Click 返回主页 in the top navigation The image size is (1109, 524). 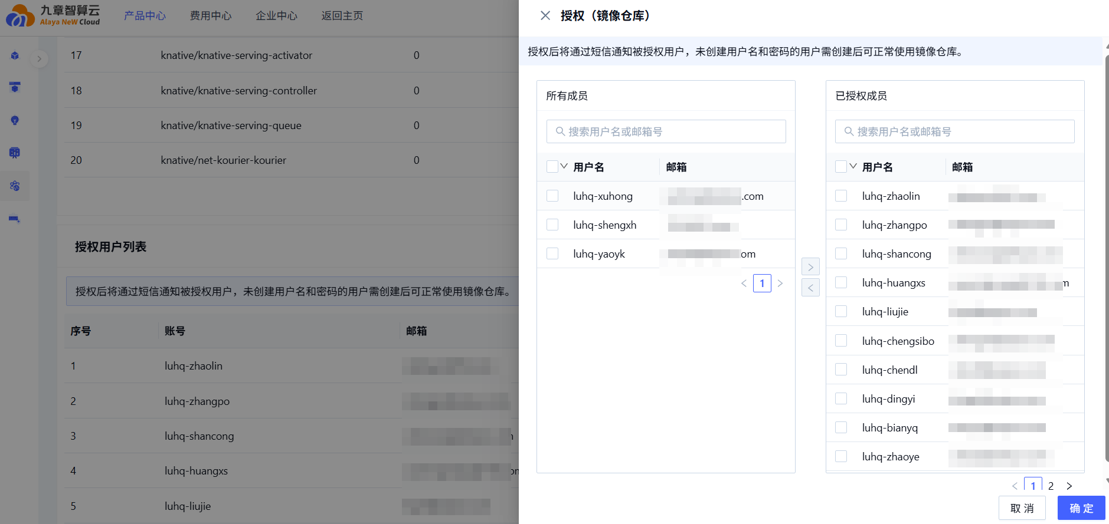pyautogui.click(x=342, y=16)
